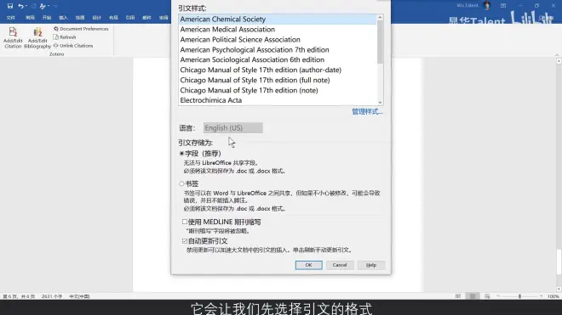Switch to Web Layout view icon
Image resolution: width=562 pixels, height=315 pixels.
pyautogui.click(x=487, y=296)
